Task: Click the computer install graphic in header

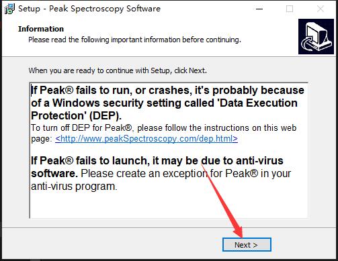Action: point(316,36)
